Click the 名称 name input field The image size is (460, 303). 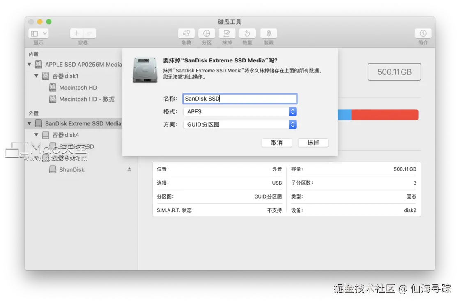240,99
